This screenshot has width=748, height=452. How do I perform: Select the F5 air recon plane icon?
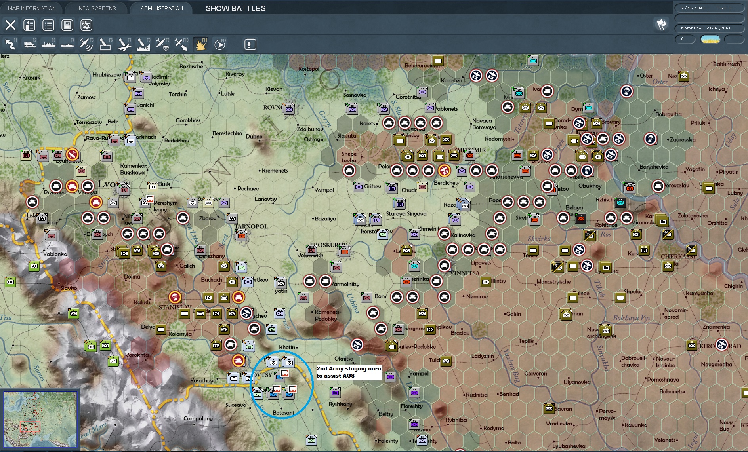tap(86, 44)
